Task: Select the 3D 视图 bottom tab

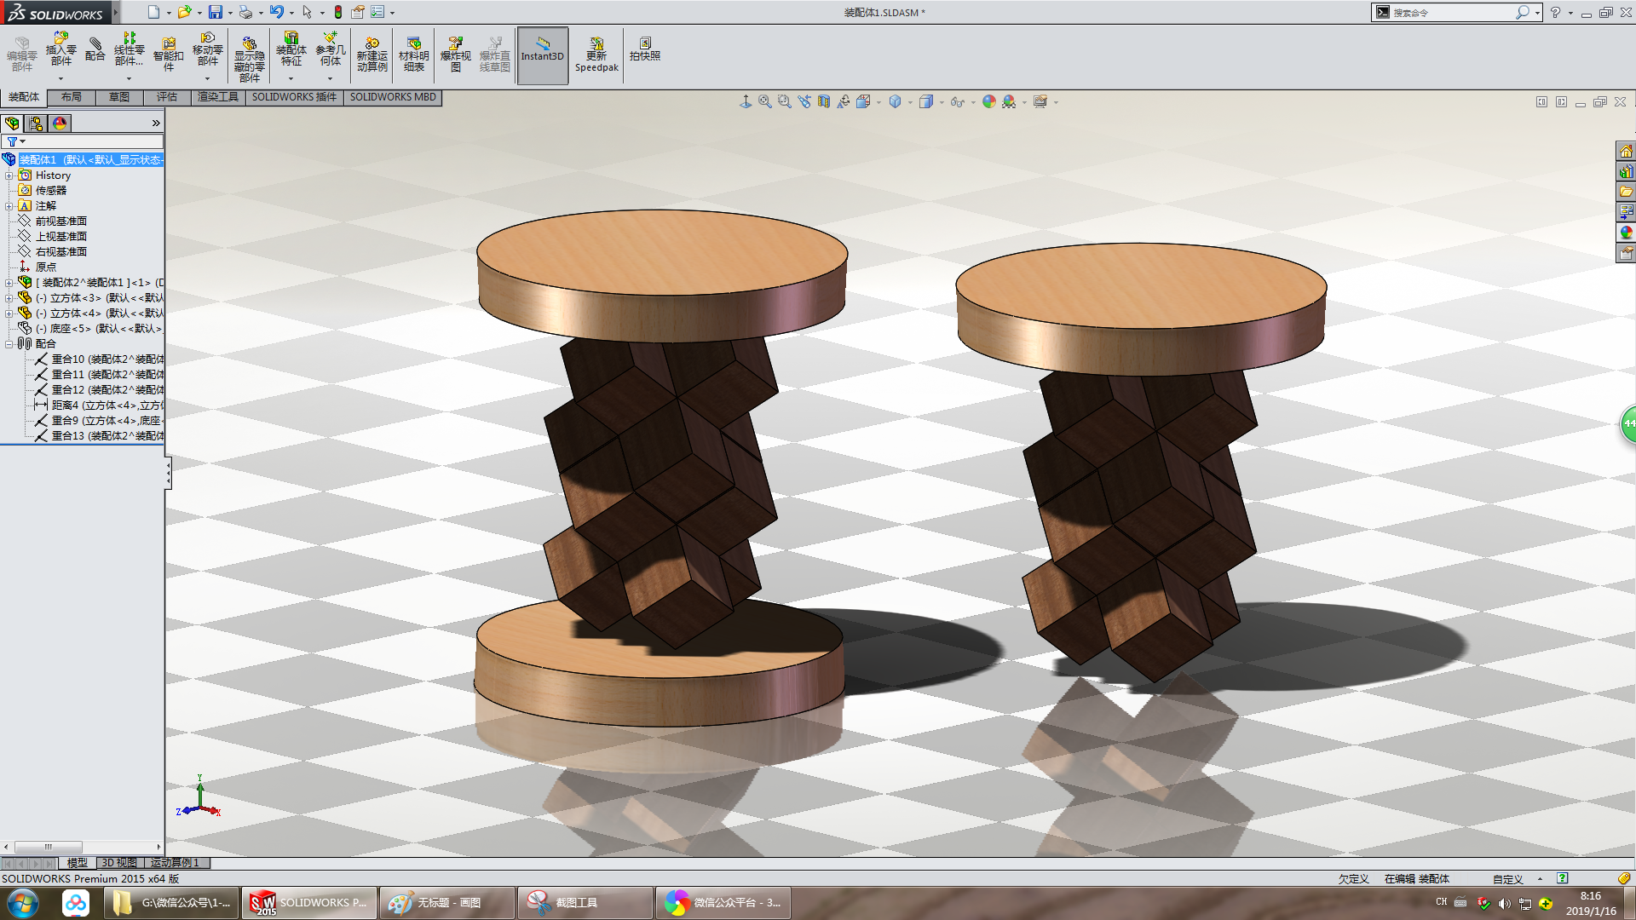Action: (118, 863)
